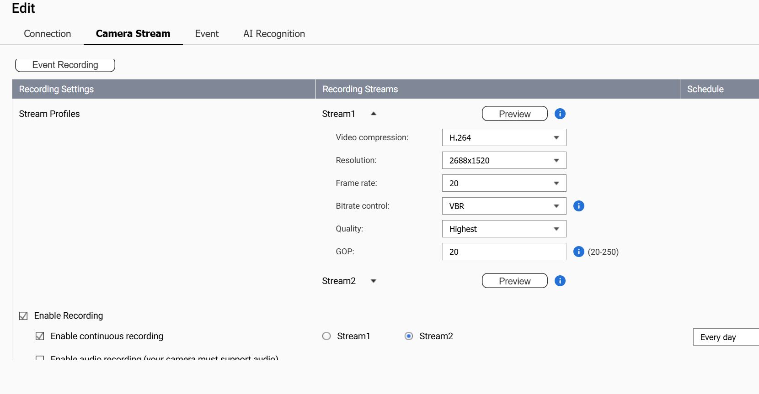Viewport: 759px width, 394px height.
Task: Open the Quality dropdown set to Highest
Action: (504, 229)
